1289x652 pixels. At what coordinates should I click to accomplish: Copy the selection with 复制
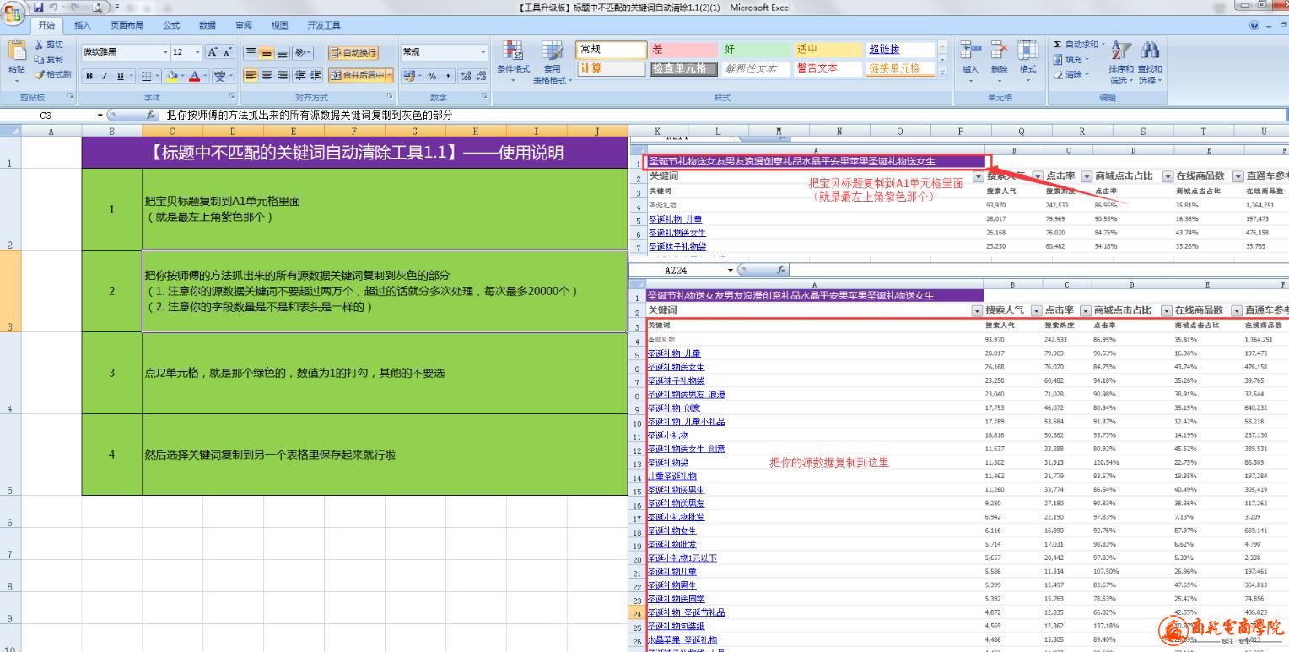pos(49,59)
